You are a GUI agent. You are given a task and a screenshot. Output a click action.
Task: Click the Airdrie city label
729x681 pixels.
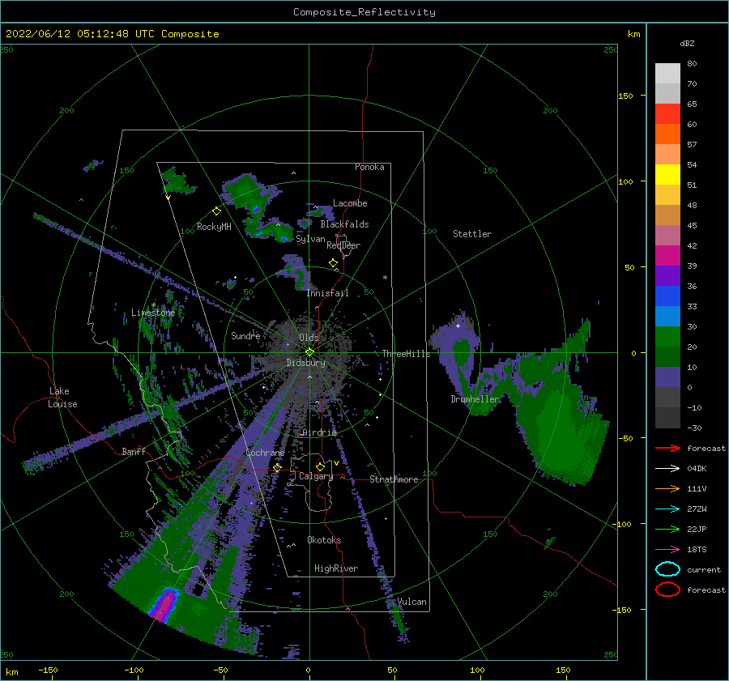click(319, 432)
